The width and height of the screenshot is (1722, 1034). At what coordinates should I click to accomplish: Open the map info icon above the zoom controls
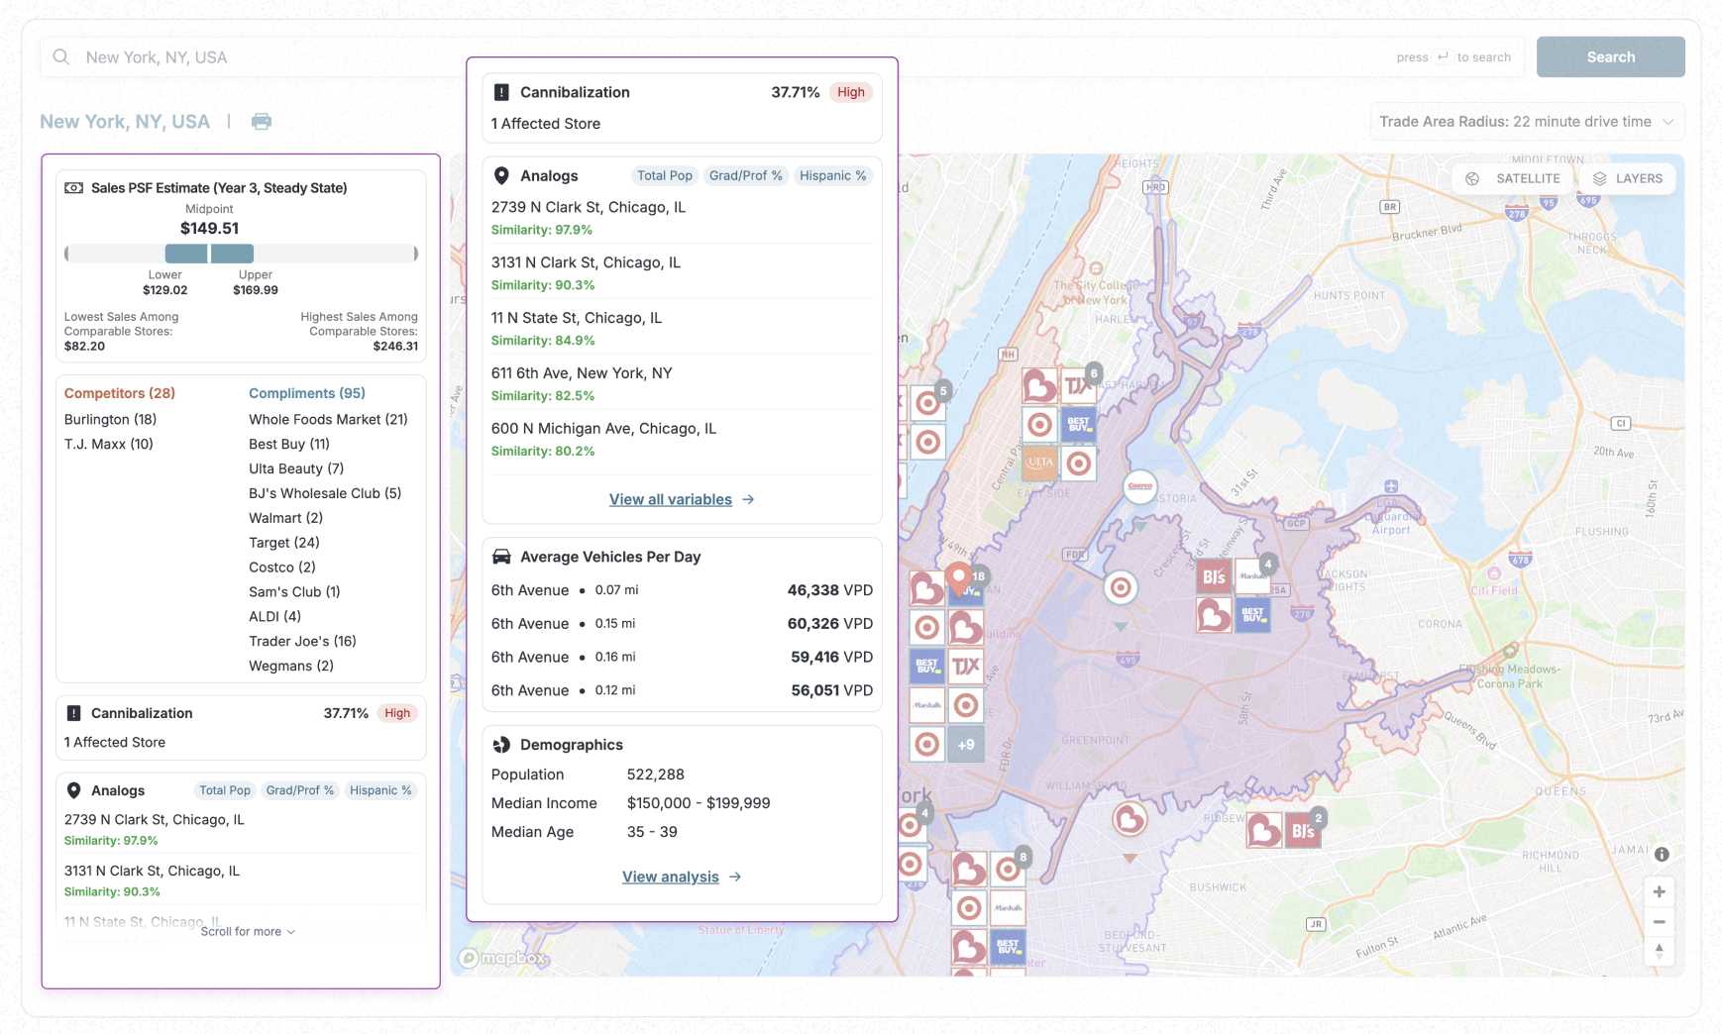tap(1662, 854)
